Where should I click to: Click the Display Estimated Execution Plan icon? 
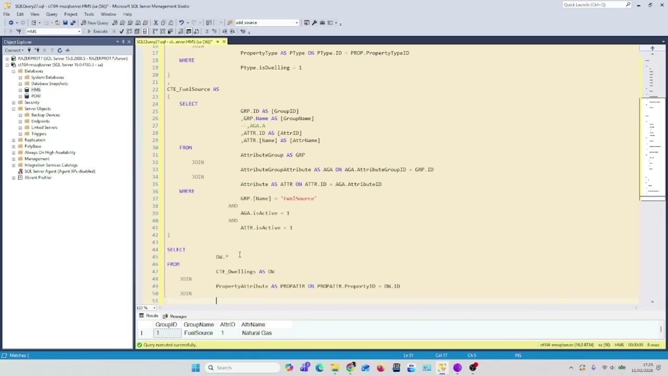tap(129, 31)
